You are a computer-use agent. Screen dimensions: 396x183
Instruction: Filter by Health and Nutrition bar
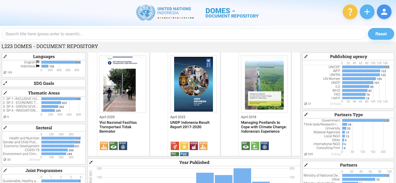(61, 138)
